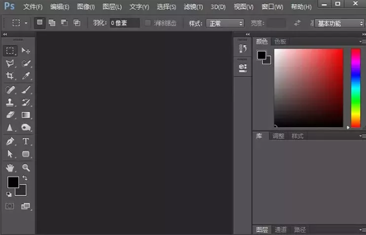Click the rainbow hue slider strip
This screenshot has width=366, height=235.
355,88
